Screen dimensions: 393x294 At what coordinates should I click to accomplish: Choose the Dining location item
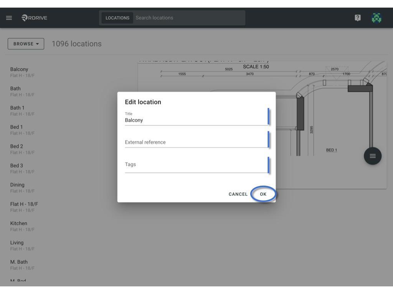pyautogui.click(x=23, y=188)
